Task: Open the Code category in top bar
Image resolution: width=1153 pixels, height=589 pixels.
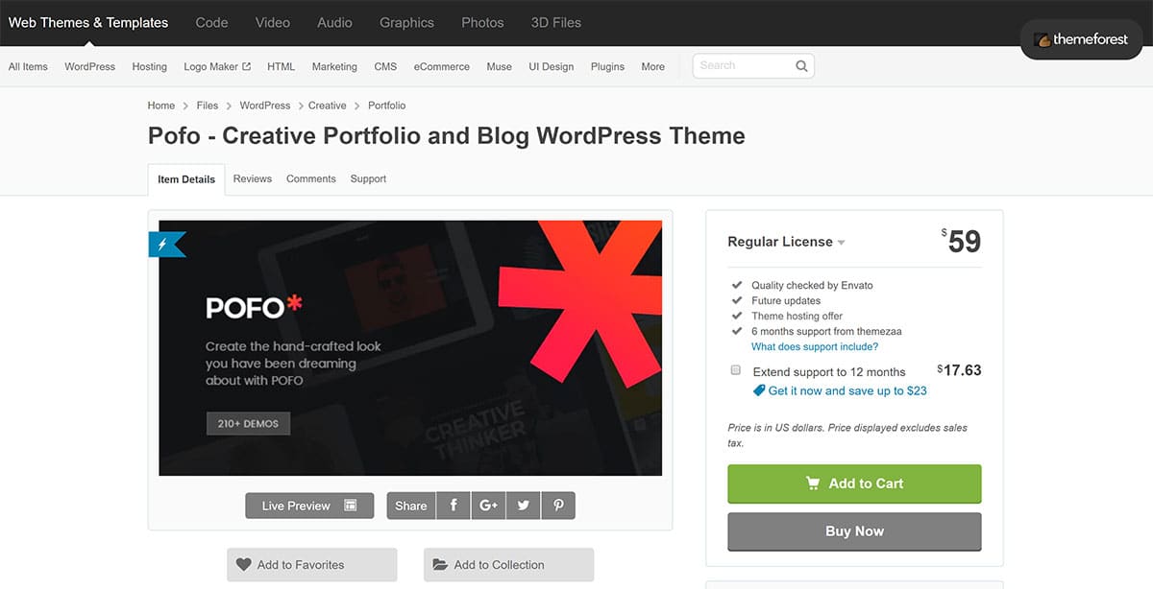Action: pyautogui.click(x=211, y=22)
